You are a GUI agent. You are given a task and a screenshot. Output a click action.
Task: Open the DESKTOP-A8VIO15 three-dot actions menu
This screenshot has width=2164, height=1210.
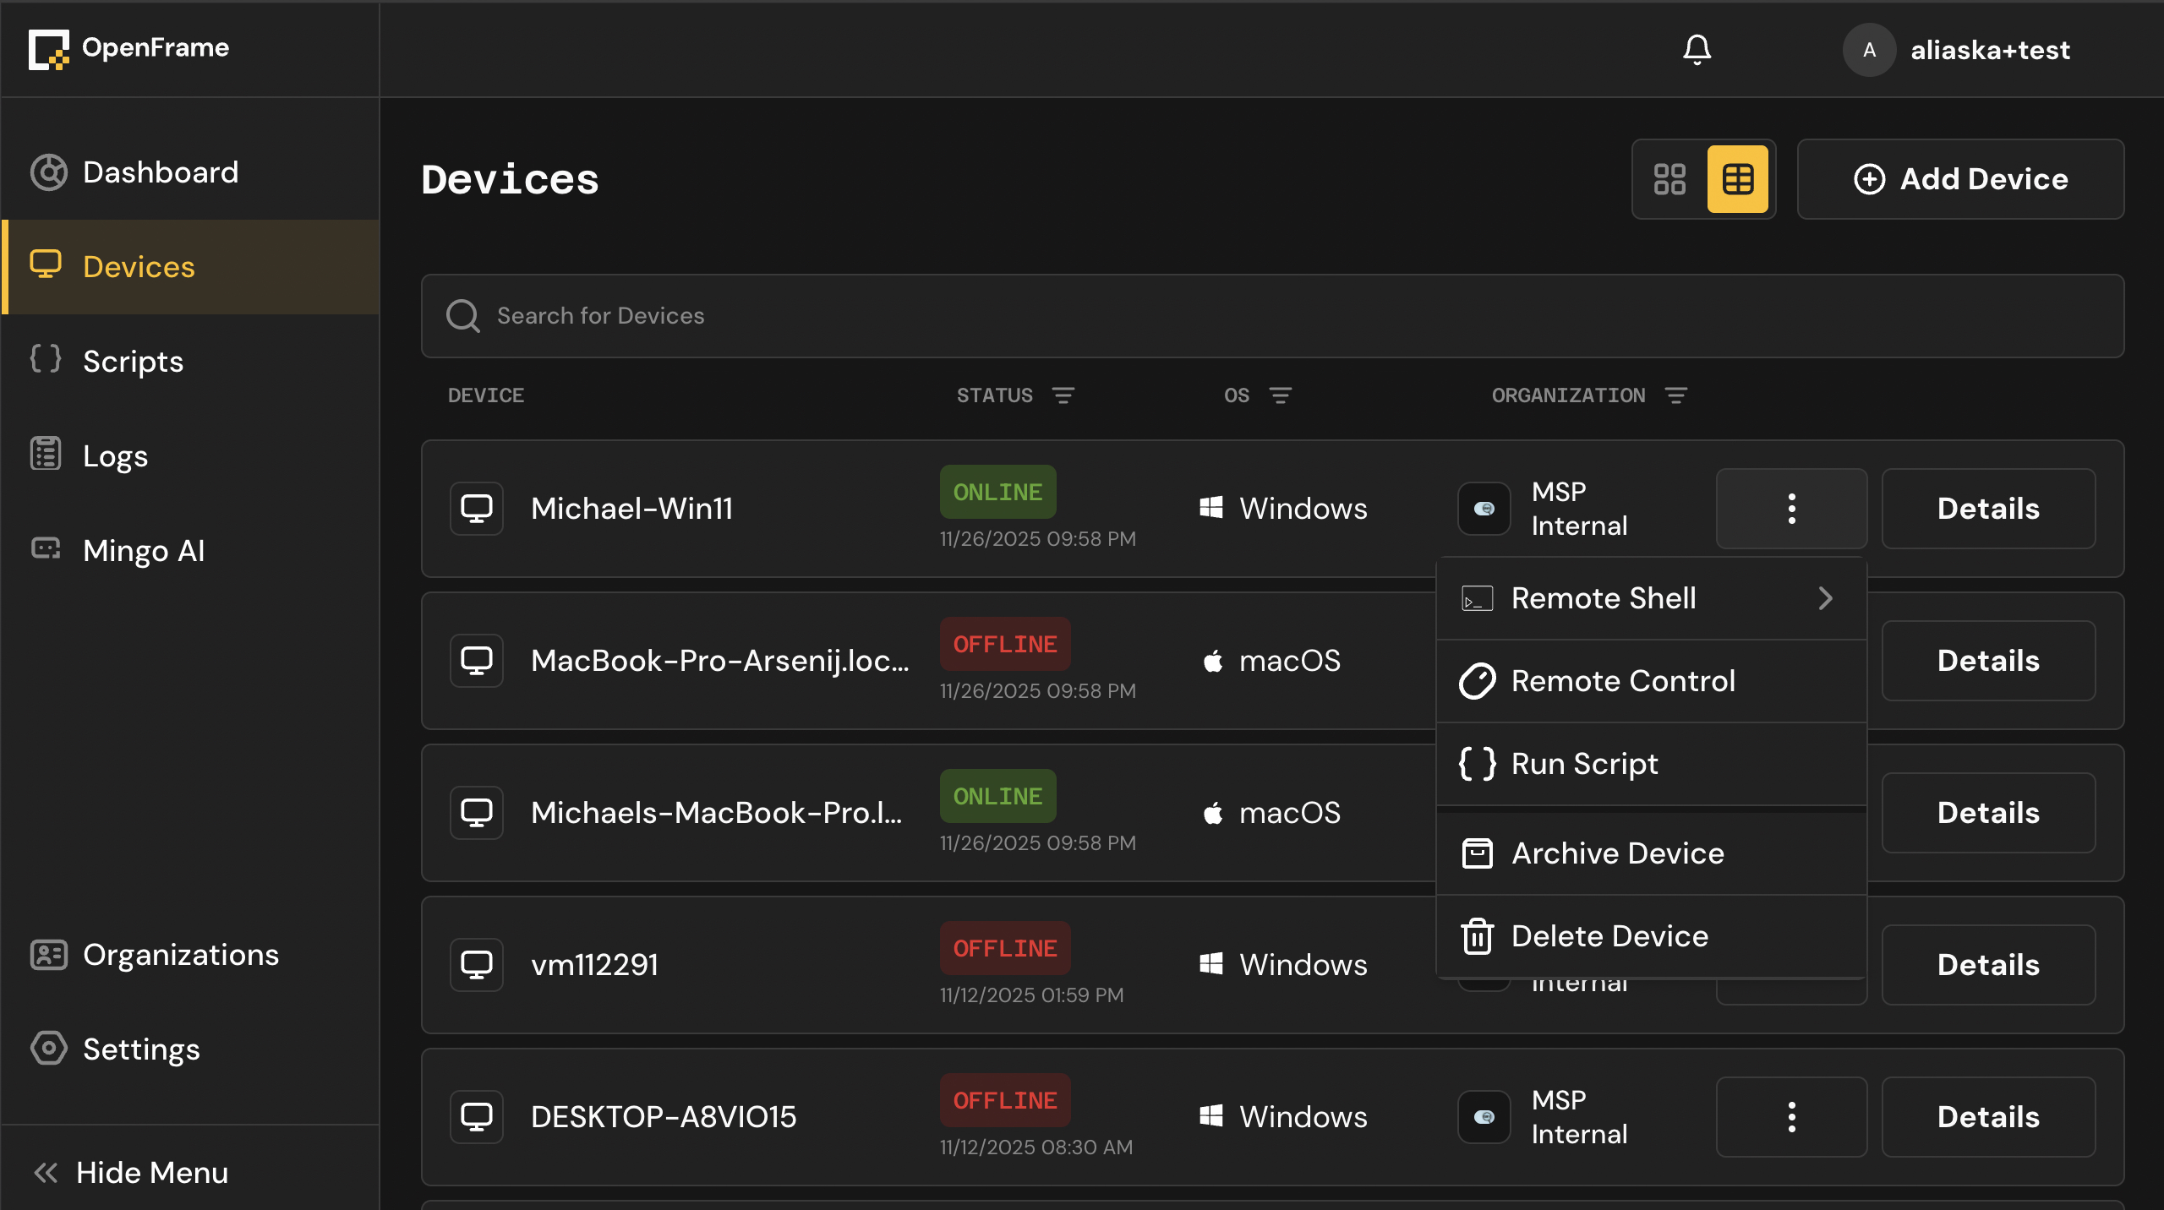coord(1792,1117)
